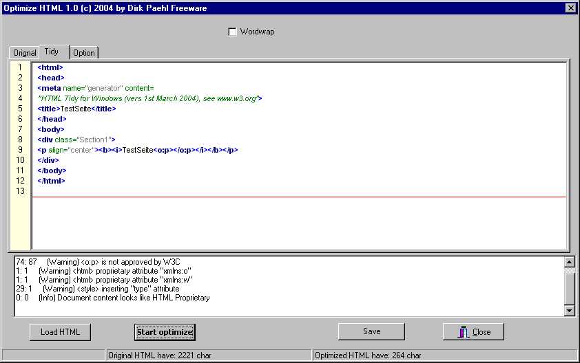
Task: Open the Option tab
Action: 84,53
